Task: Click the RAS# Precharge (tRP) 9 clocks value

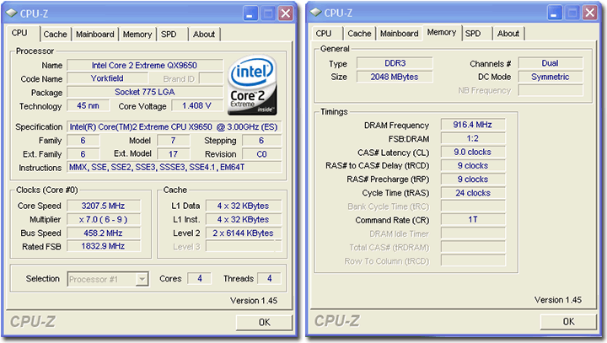Action: click(473, 180)
